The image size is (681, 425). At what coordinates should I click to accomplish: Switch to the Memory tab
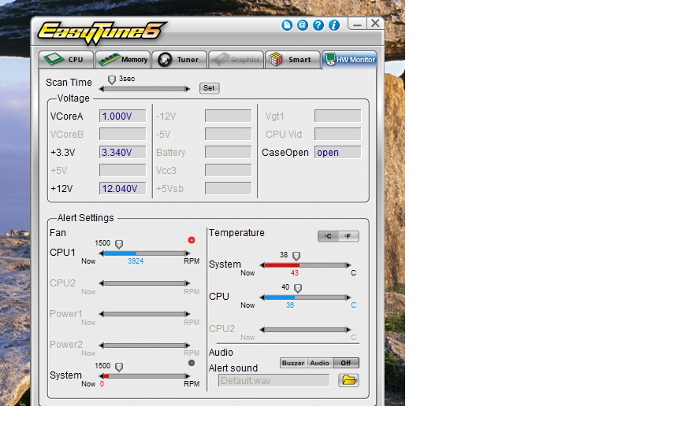(x=123, y=59)
